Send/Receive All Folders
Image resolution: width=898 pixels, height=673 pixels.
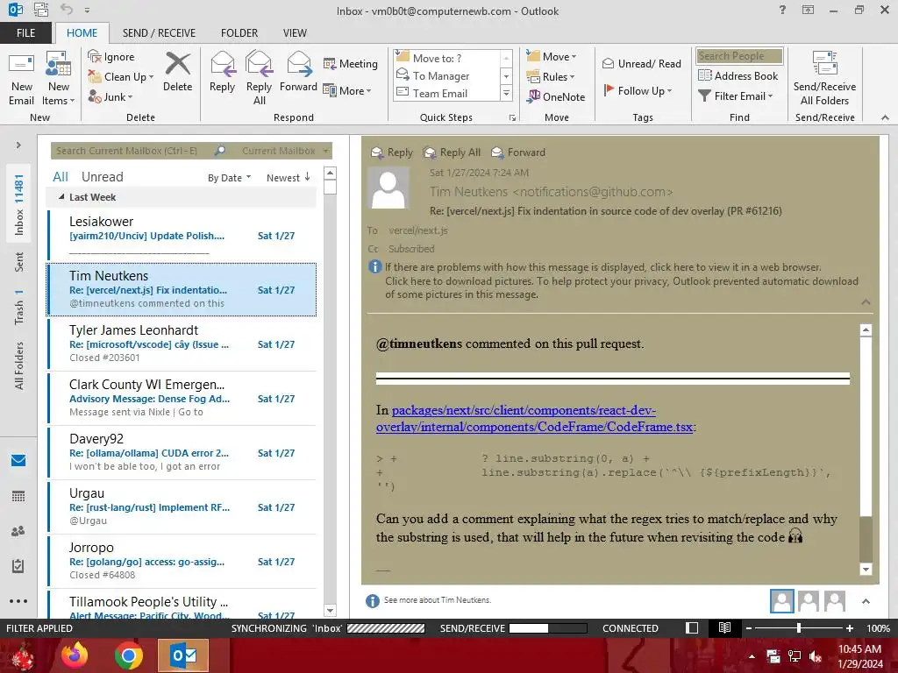pyautogui.click(x=824, y=79)
